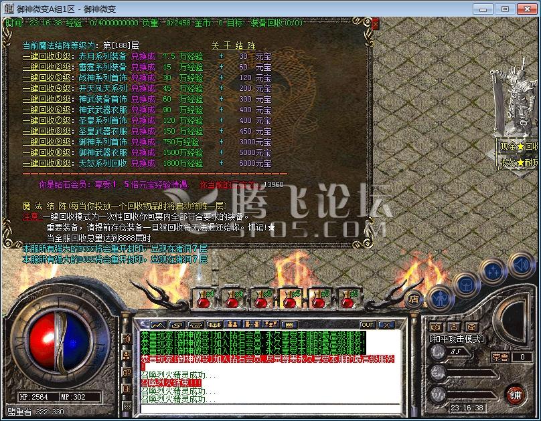541x421 pixels.
Task: Click the 盟重省 322:330 map coordinates
Action: point(35,412)
